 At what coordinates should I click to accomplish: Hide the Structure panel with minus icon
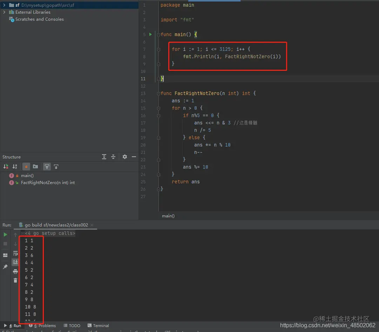pyautogui.click(x=134, y=157)
